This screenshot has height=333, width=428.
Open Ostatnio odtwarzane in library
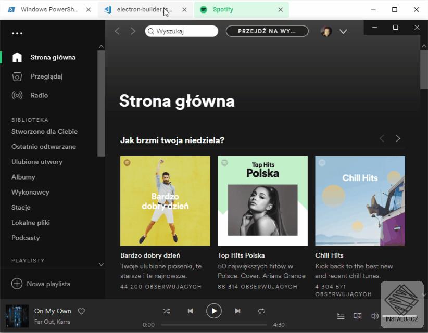tap(44, 147)
